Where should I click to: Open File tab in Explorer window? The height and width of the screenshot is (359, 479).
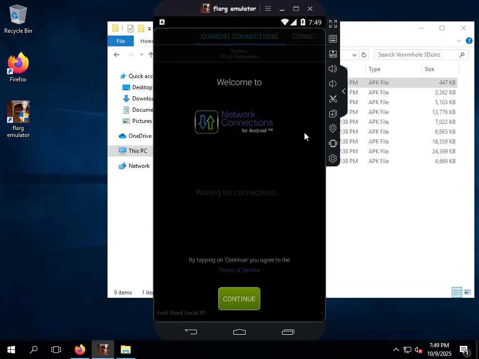pos(121,41)
